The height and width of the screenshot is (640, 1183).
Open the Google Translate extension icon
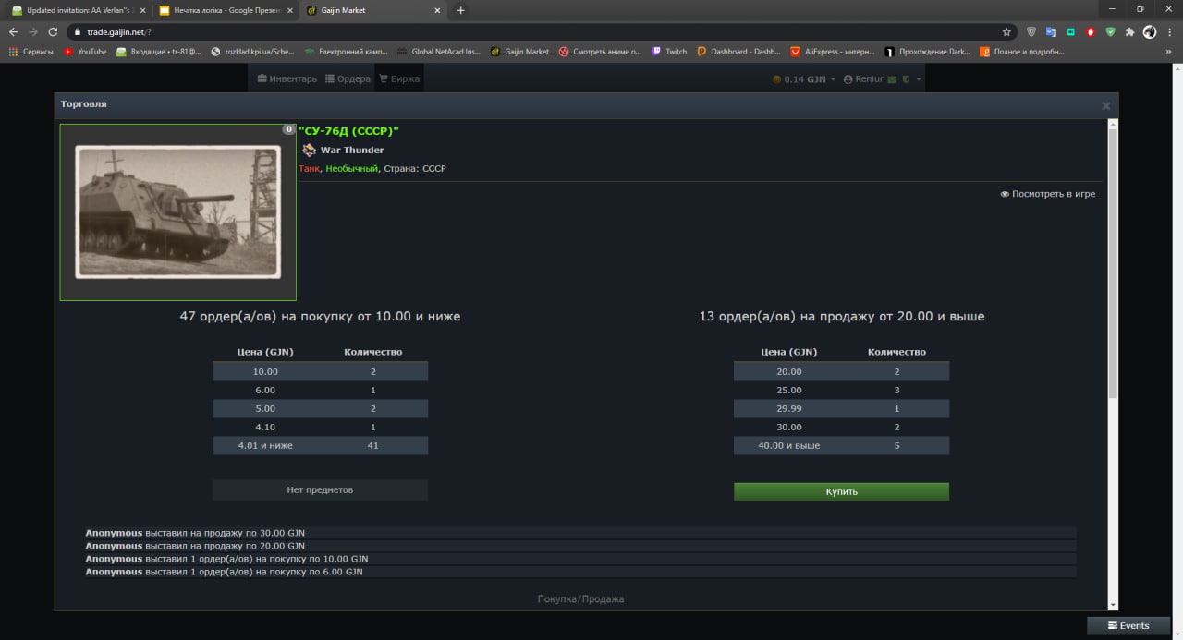1051,31
